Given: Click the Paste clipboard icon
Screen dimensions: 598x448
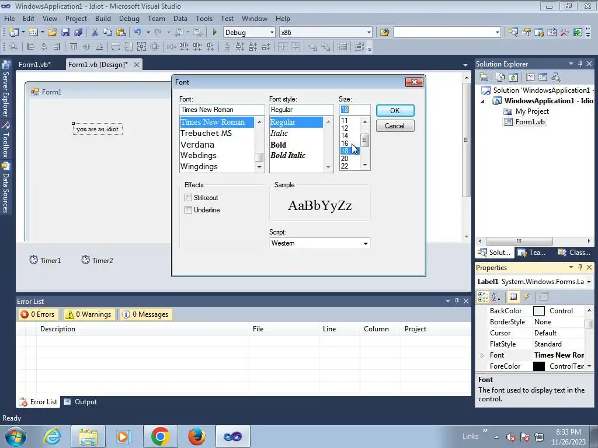Looking at the screenshot, I should 121,33.
